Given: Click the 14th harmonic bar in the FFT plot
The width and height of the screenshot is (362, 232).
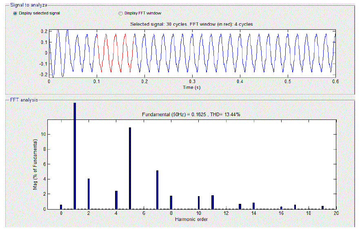Looking at the screenshot, I should tap(253, 206).
